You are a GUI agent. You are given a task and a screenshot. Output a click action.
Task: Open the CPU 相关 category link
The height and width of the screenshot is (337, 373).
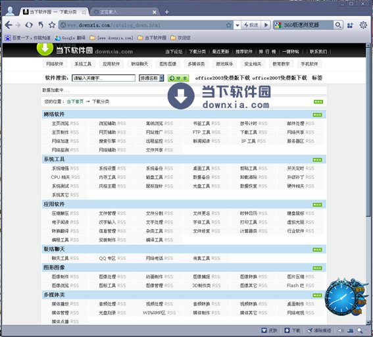pyautogui.click(x=60, y=177)
